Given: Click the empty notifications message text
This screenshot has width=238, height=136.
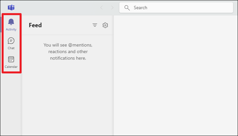Looking at the screenshot, I should point(68,51).
